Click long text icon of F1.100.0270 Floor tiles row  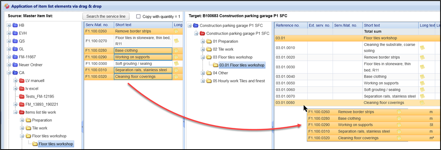coord(176,41)
